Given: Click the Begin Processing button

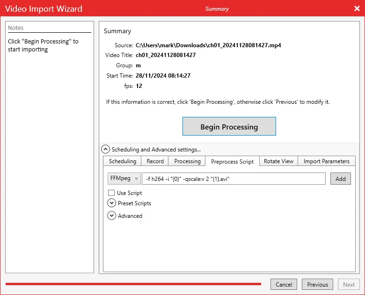Looking at the screenshot, I should (229, 126).
